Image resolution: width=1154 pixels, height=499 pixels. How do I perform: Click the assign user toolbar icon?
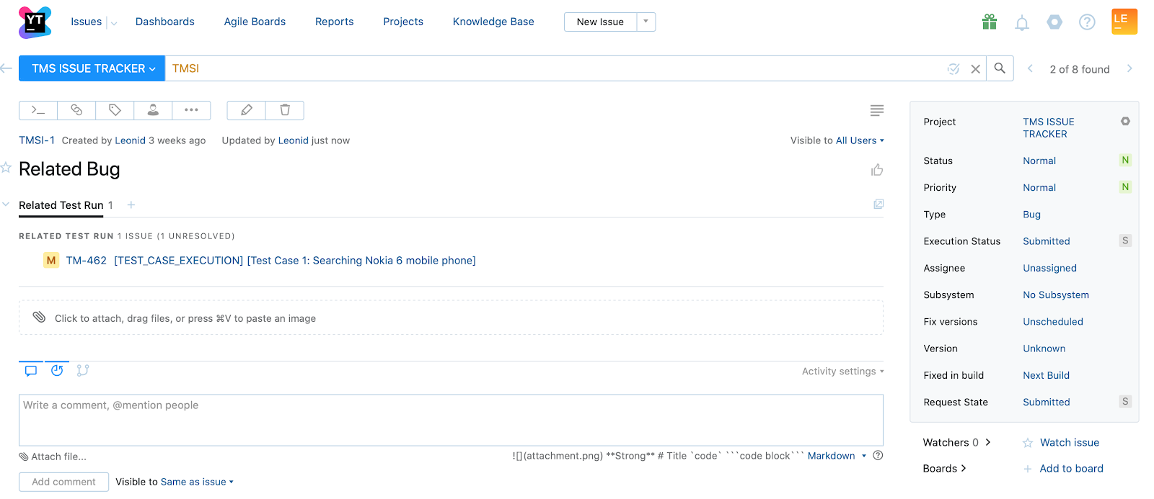coord(153,110)
